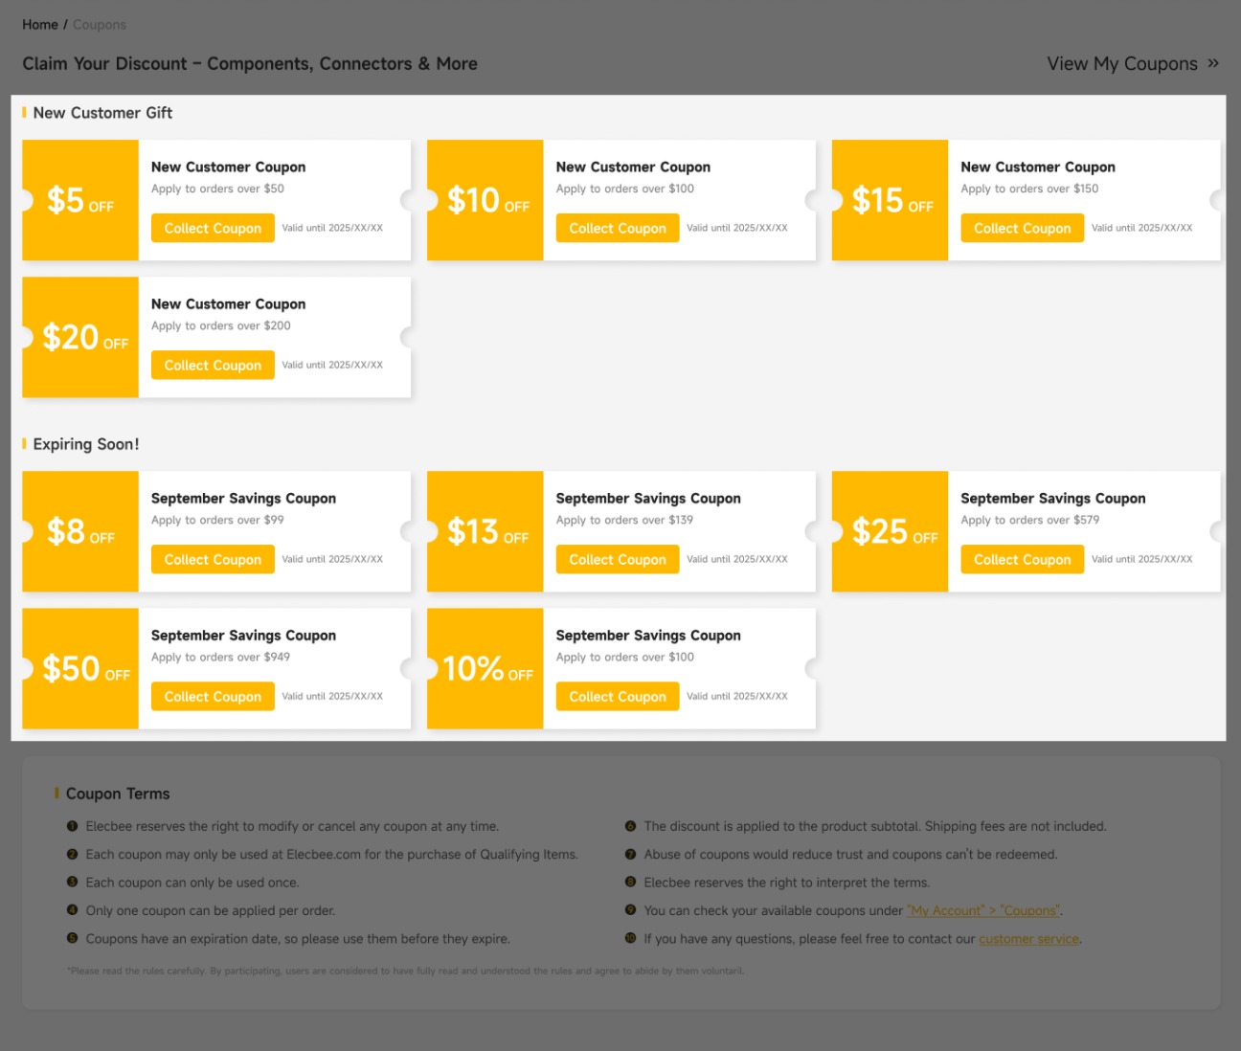
Task: Open the "My Account" > "Coupons" link
Action: point(983,910)
